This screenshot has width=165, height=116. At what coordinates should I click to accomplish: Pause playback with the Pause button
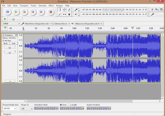pos(8,12)
